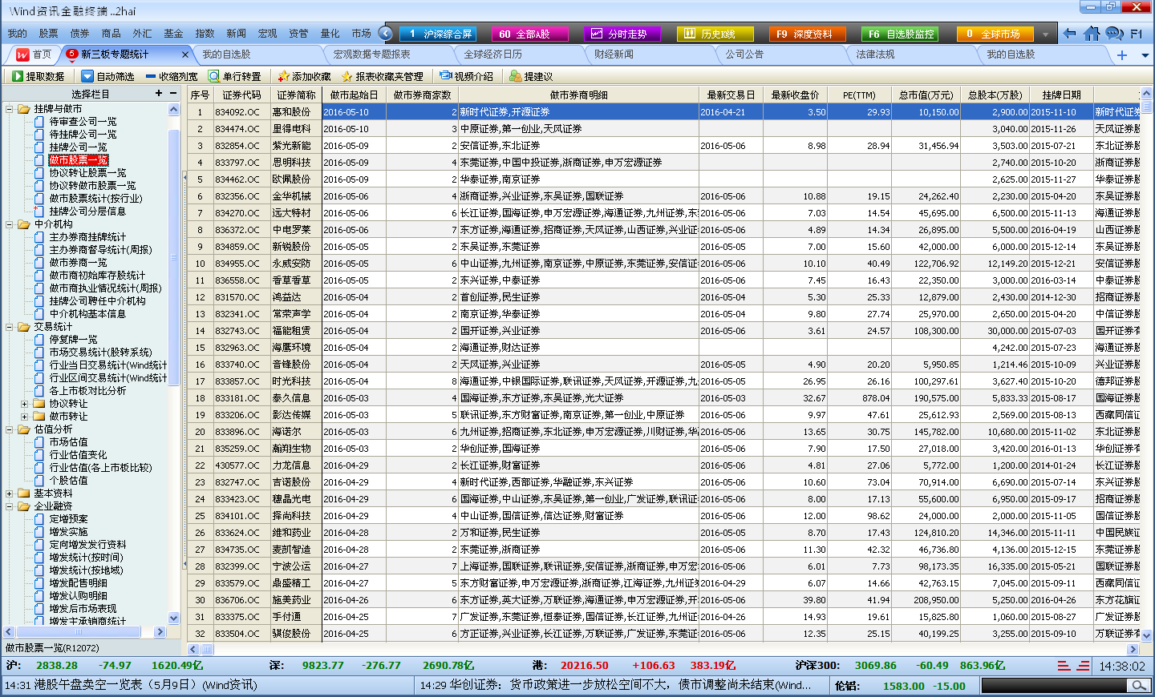This screenshot has height=697, width=1155.
Task: Click the 单行转置 single-row transpose icon
Action: (215, 78)
